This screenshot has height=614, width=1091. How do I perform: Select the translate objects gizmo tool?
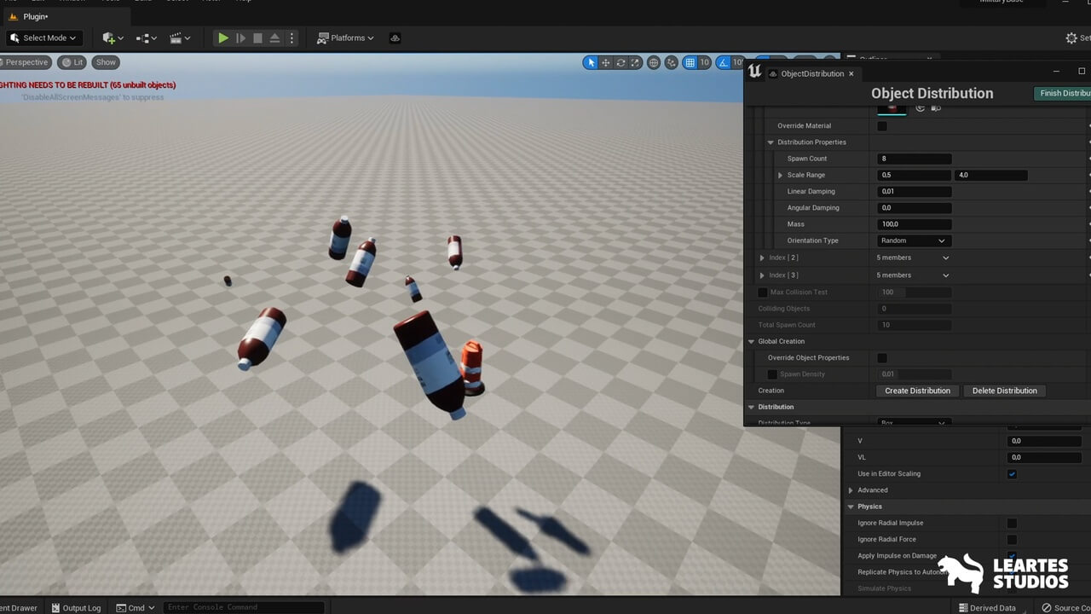click(x=605, y=62)
